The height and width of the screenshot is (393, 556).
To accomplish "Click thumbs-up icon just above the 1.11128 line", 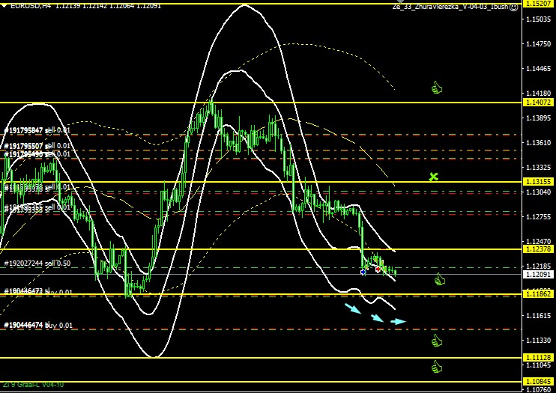I will coord(438,341).
